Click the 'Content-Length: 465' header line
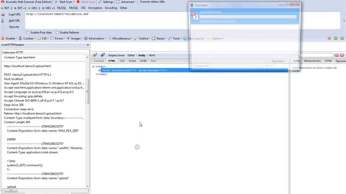Image resolution: width=346 pixels, height=194 pixels. pyautogui.click(x=17, y=122)
